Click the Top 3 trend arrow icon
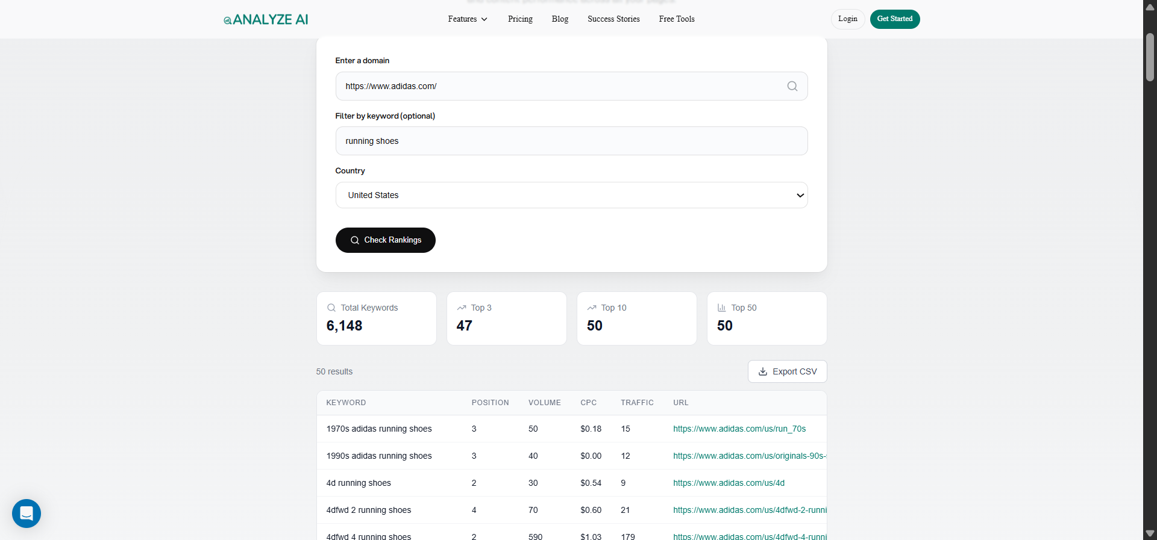The width and height of the screenshot is (1157, 540). coord(462,308)
